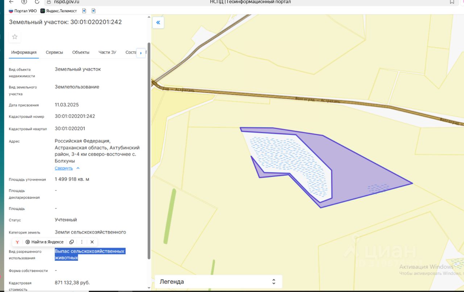Collapse the info panel with double-chevron button
464x292 pixels.
(158, 22)
